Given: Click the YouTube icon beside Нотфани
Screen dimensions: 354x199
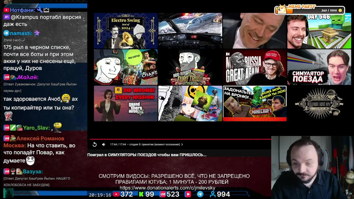Looking at the screenshot, I should (x=6, y=10).
